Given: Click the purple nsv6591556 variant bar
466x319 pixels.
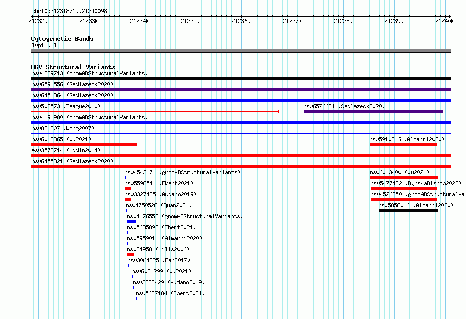Looking at the screenshot, I should [x=241, y=90].
